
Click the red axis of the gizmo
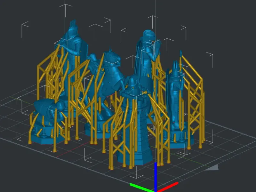tap(168, 187)
